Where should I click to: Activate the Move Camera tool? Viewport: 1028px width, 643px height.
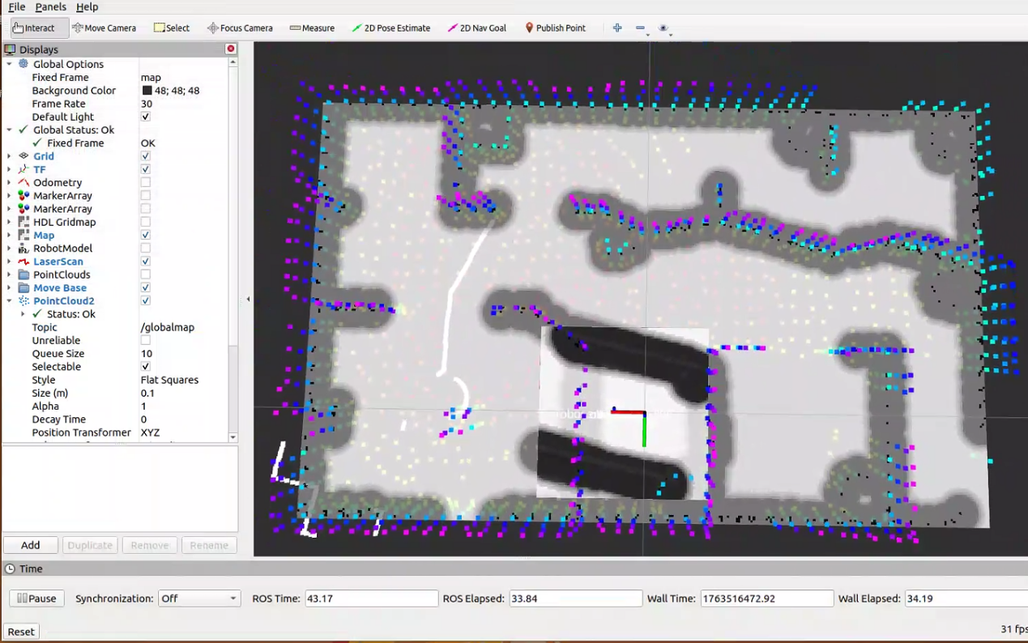pos(104,28)
